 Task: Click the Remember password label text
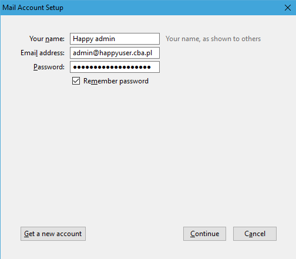(116, 81)
